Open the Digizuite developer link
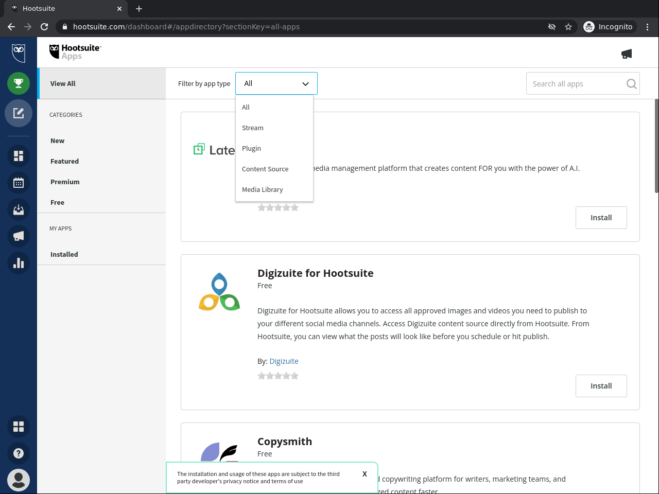This screenshot has width=659, height=494. click(284, 361)
